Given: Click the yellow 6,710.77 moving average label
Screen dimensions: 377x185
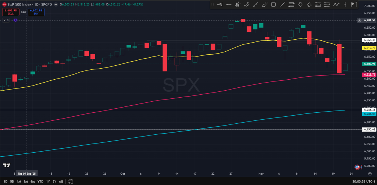Looking at the screenshot, I should click(x=369, y=48).
